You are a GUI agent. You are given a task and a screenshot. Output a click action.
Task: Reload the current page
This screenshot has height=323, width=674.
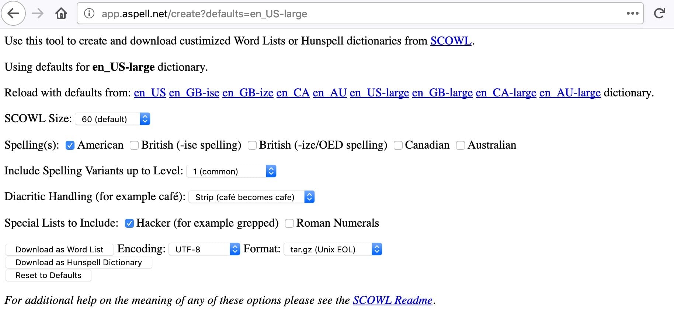point(660,13)
